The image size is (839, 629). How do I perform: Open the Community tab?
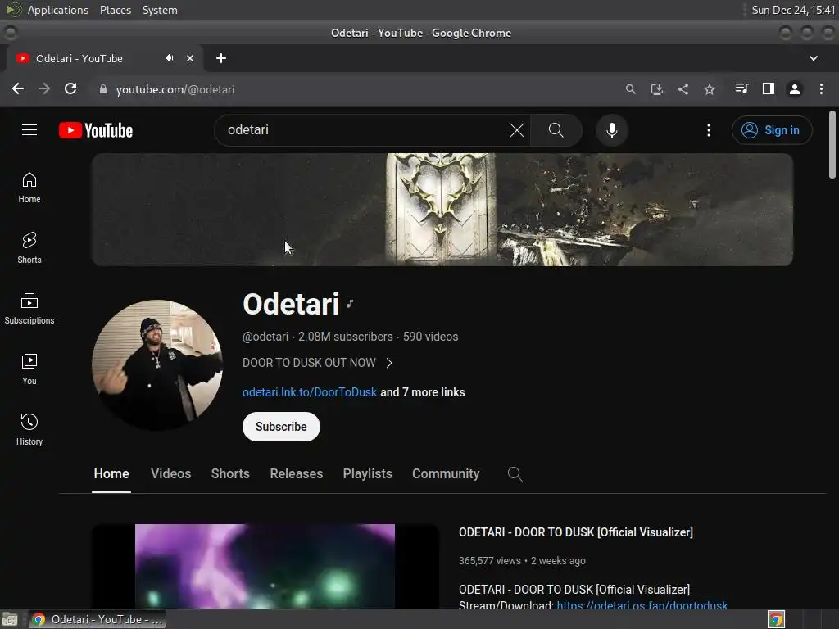pos(446,474)
